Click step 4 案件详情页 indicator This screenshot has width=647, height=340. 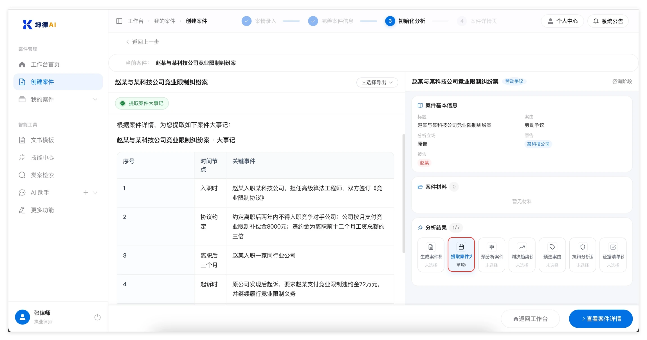coord(462,21)
